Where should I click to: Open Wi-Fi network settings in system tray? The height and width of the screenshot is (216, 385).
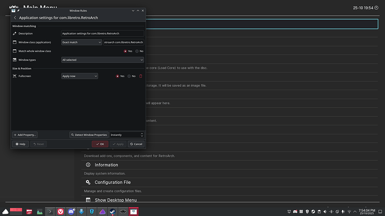349,212
